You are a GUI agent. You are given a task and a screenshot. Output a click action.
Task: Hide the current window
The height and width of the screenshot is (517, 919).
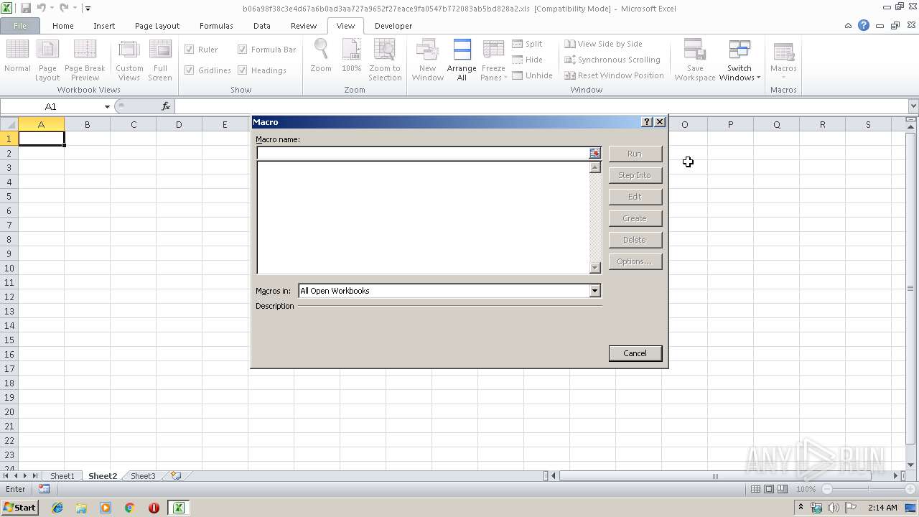[528, 60]
